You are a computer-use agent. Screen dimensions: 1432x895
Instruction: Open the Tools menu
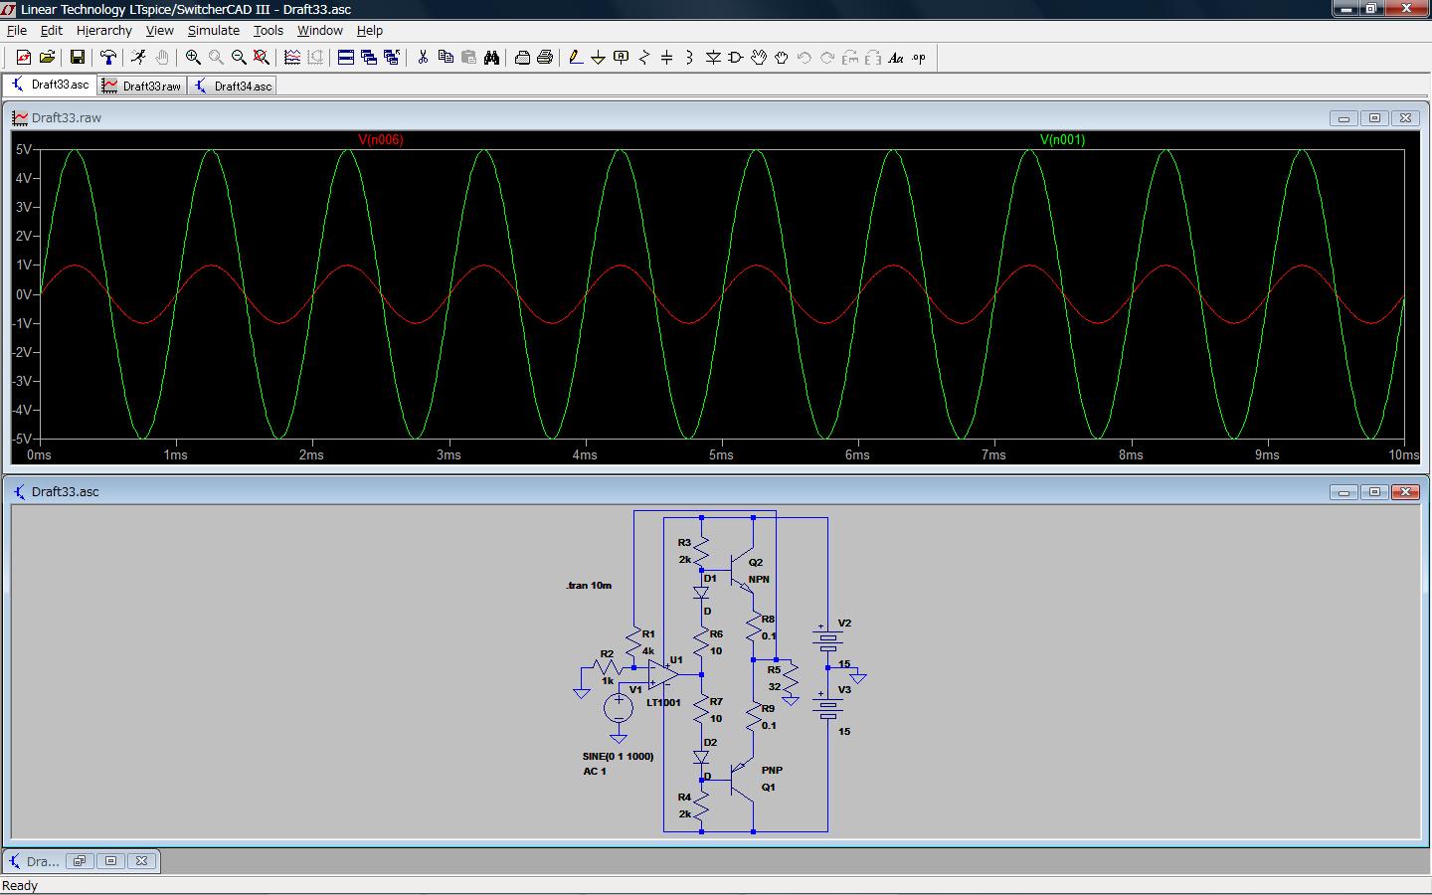[268, 31]
